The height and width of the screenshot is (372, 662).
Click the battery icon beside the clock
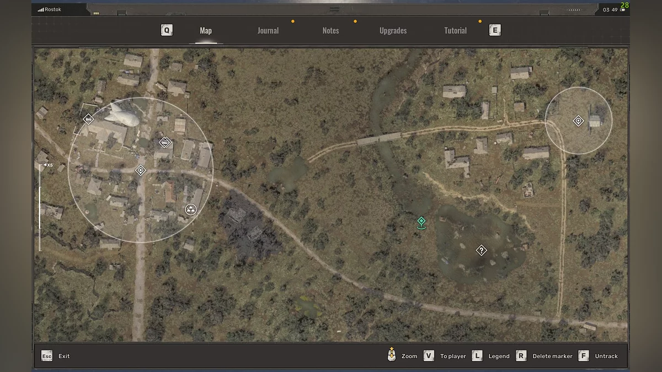tap(623, 10)
